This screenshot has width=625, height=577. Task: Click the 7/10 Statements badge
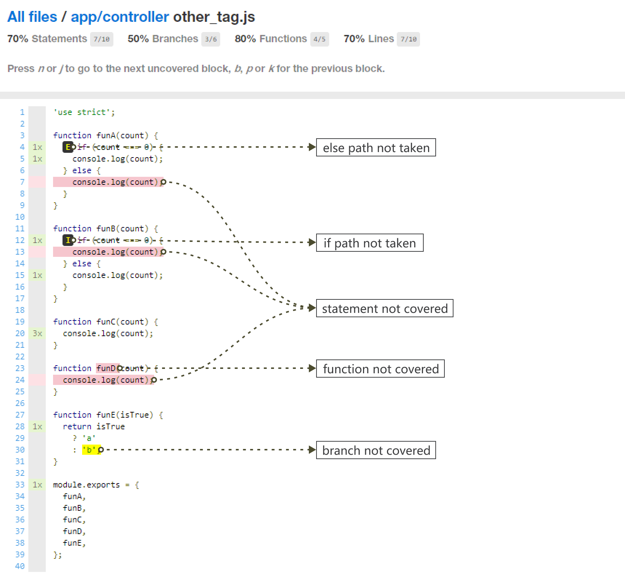click(101, 39)
